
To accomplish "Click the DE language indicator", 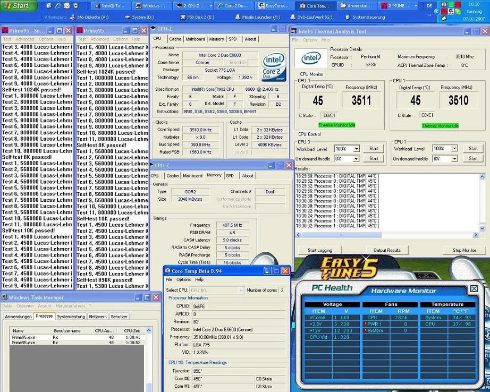I will coord(429,6).
